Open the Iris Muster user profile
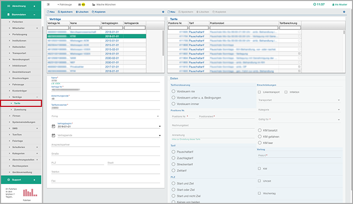 tap(340, 5)
